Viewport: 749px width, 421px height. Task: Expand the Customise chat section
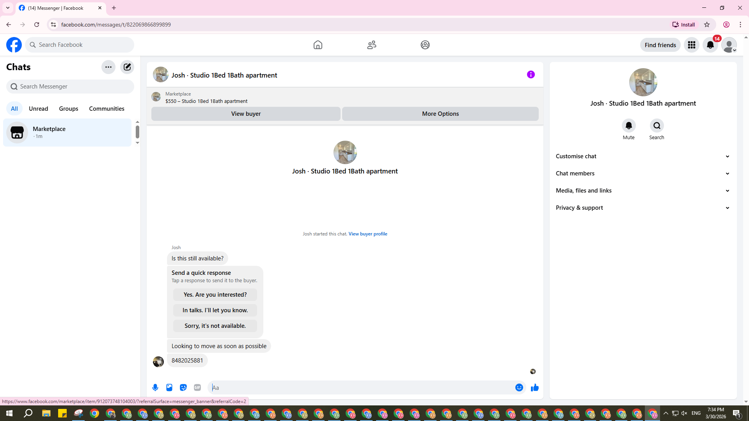[x=643, y=156]
